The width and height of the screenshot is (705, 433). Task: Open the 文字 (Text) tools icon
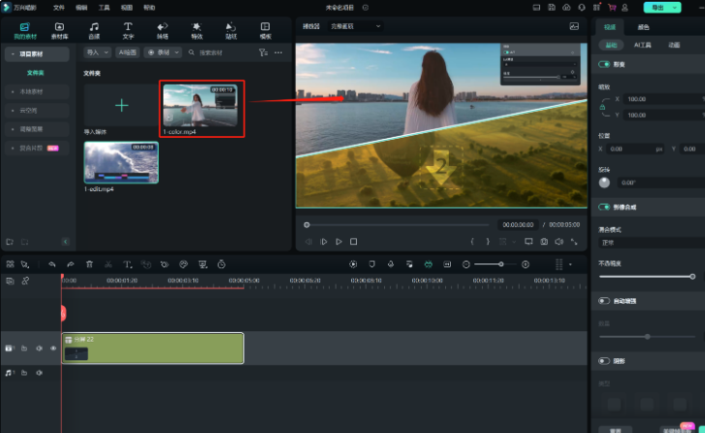pyautogui.click(x=128, y=29)
